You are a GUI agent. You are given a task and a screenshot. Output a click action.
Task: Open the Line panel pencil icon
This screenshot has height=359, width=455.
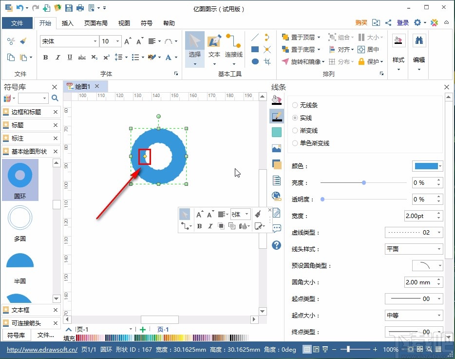pos(277,117)
